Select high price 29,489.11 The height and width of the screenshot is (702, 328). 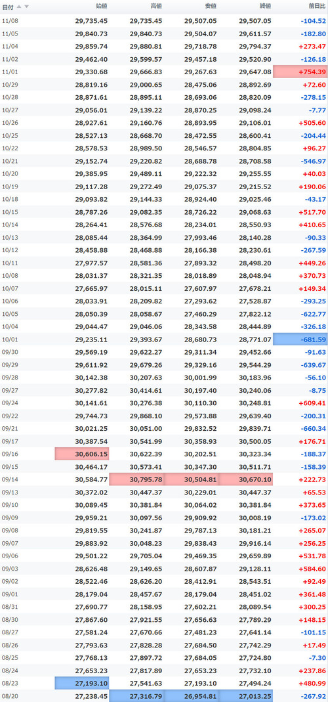[146, 174]
